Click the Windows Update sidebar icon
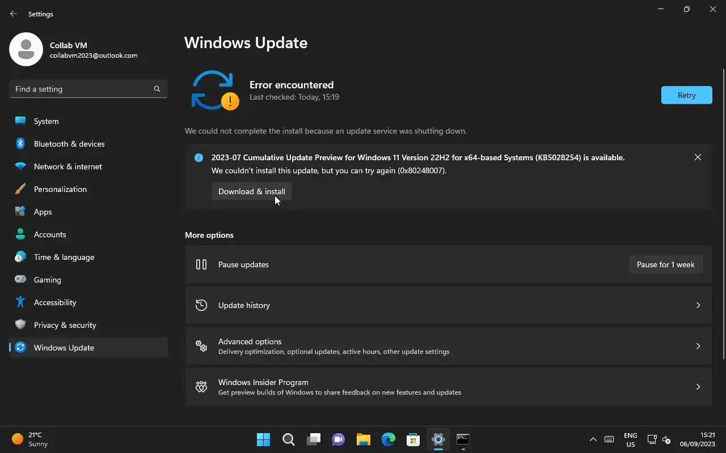726x453 pixels. [20, 348]
